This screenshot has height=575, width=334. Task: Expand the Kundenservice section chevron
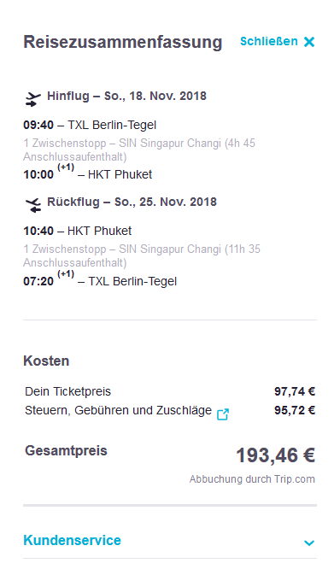pos(309,543)
